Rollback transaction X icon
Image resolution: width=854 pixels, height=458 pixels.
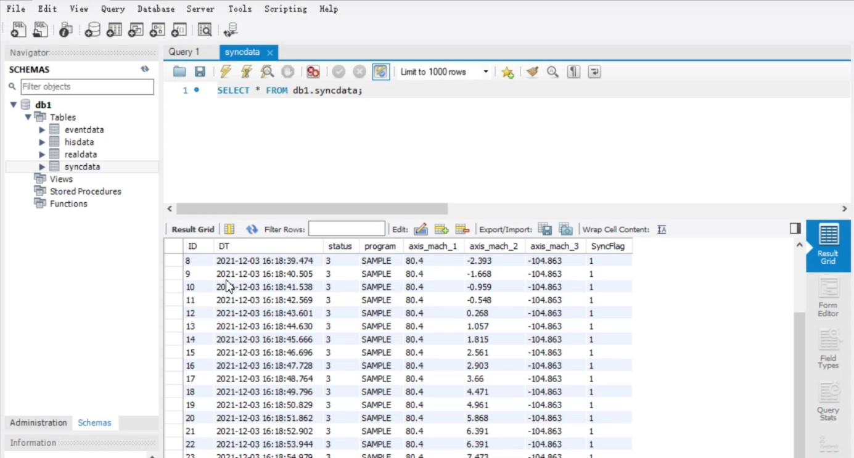(x=359, y=72)
